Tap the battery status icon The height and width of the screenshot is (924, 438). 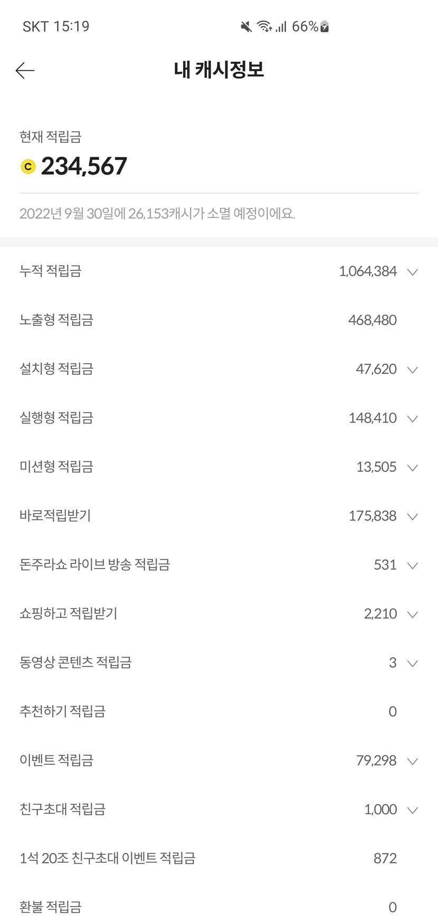tap(325, 26)
